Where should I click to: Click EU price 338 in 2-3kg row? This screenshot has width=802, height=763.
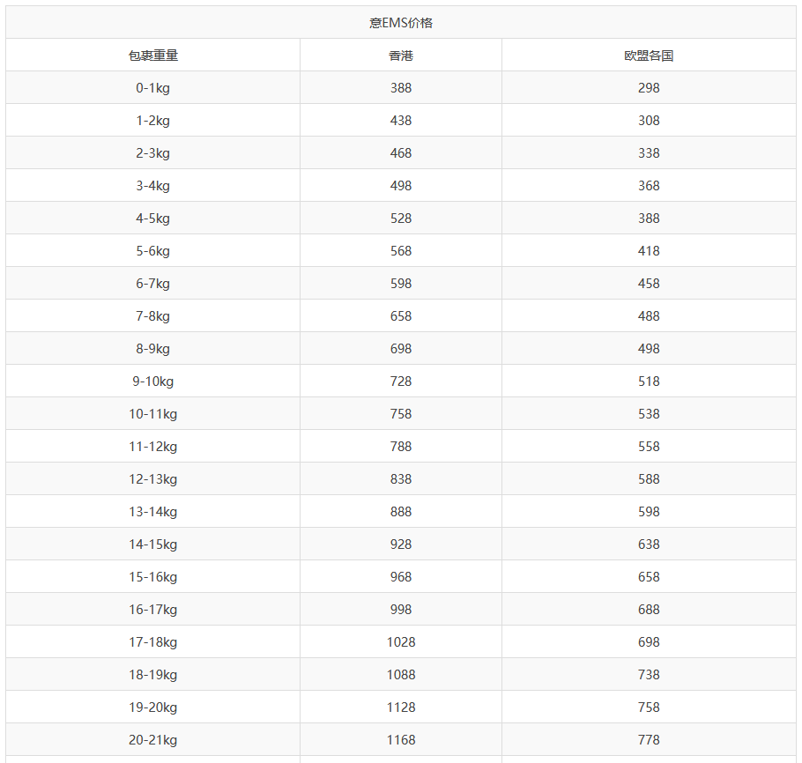(649, 153)
